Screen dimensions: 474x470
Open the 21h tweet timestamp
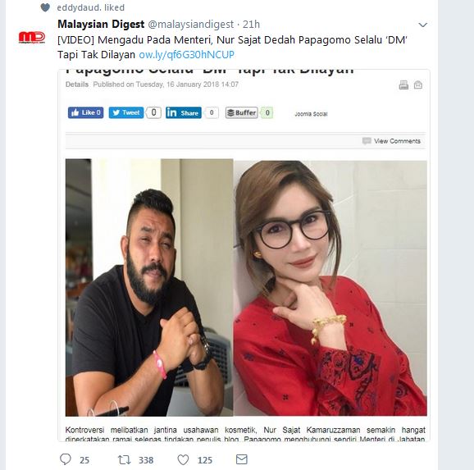tap(251, 24)
